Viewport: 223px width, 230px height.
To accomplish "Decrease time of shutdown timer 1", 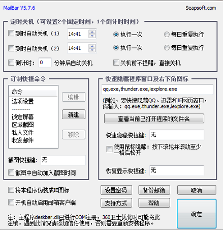I will (x=92, y=36).
